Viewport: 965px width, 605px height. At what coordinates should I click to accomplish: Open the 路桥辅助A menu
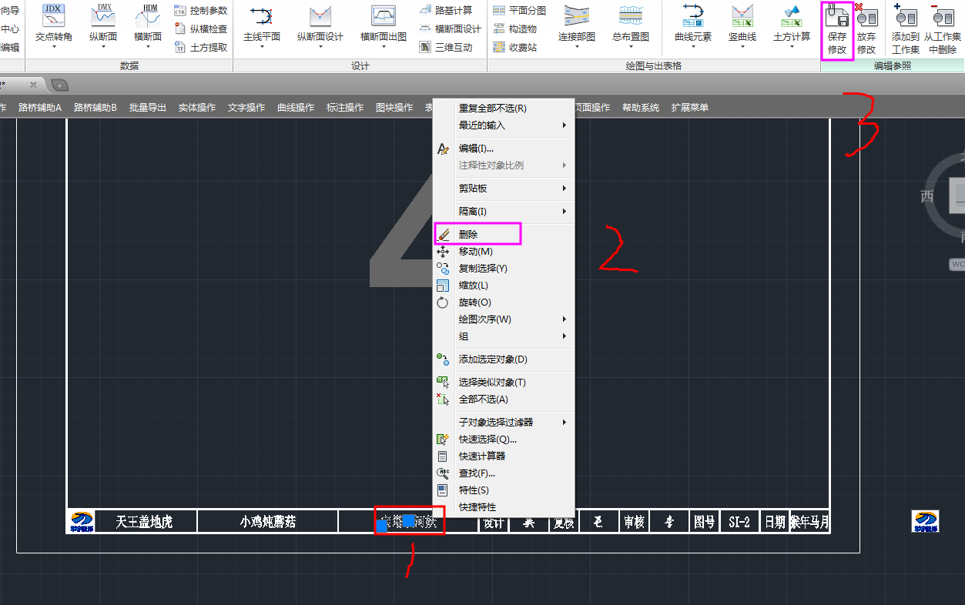point(40,108)
